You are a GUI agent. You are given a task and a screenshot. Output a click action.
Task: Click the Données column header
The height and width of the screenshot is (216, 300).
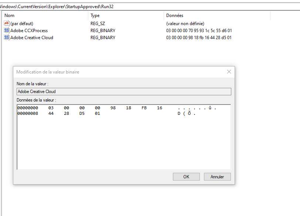(x=216, y=16)
